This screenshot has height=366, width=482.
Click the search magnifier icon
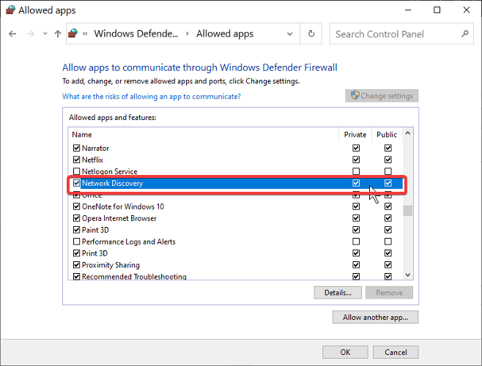pyautogui.click(x=464, y=34)
